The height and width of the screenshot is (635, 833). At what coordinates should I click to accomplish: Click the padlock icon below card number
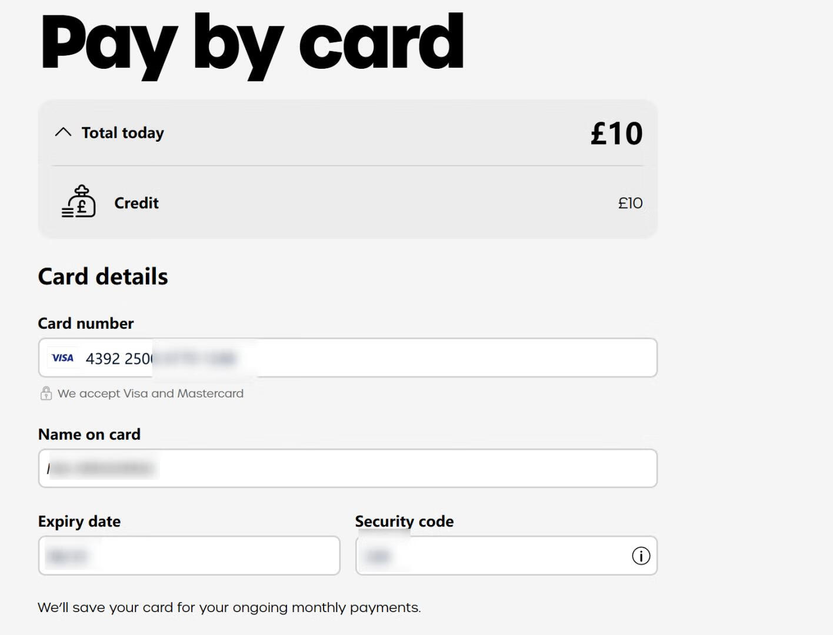point(46,393)
